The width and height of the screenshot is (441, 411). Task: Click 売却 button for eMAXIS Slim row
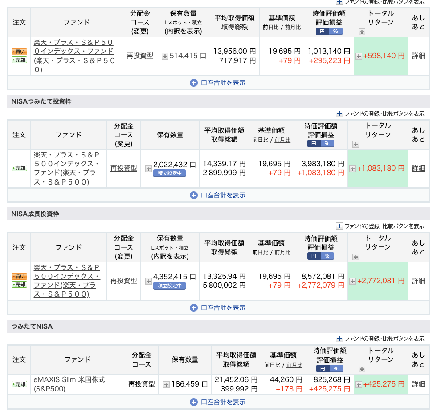coord(19,384)
